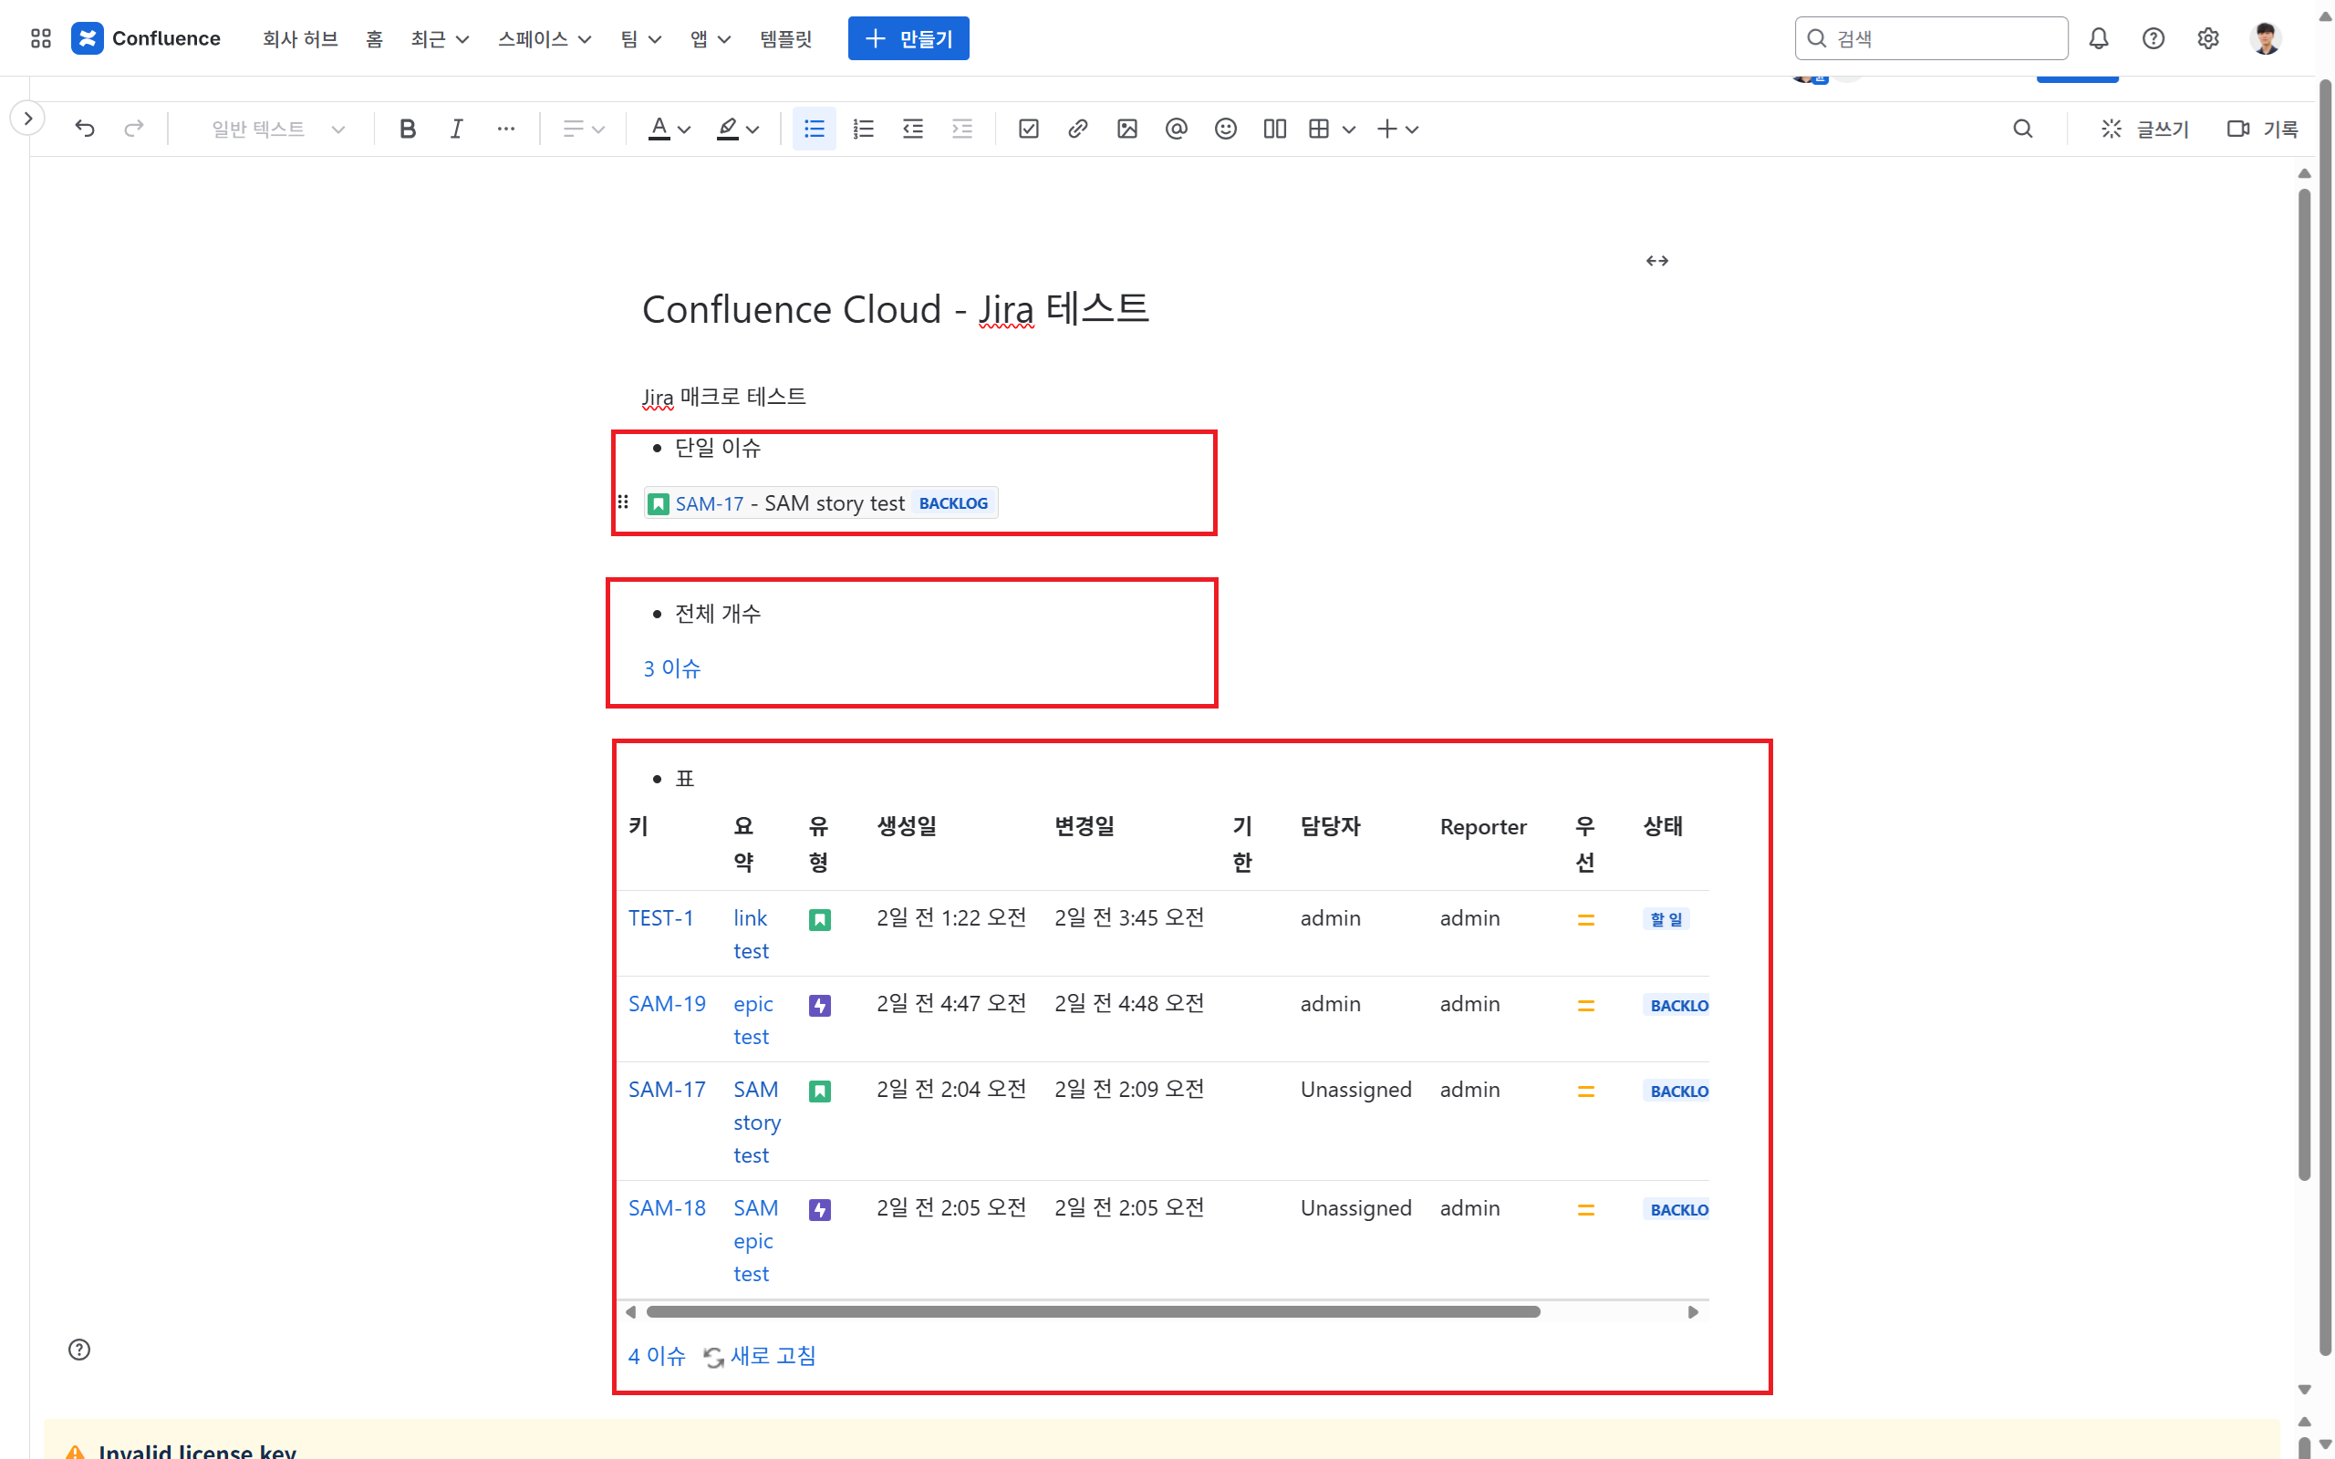Open find and replace search icon
This screenshot has height=1459, width=2335.
point(2022,129)
